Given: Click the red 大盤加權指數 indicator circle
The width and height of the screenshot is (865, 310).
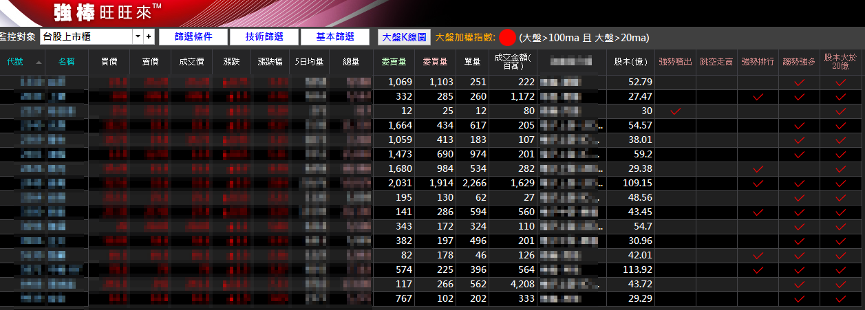Looking at the screenshot, I should click(x=508, y=37).
